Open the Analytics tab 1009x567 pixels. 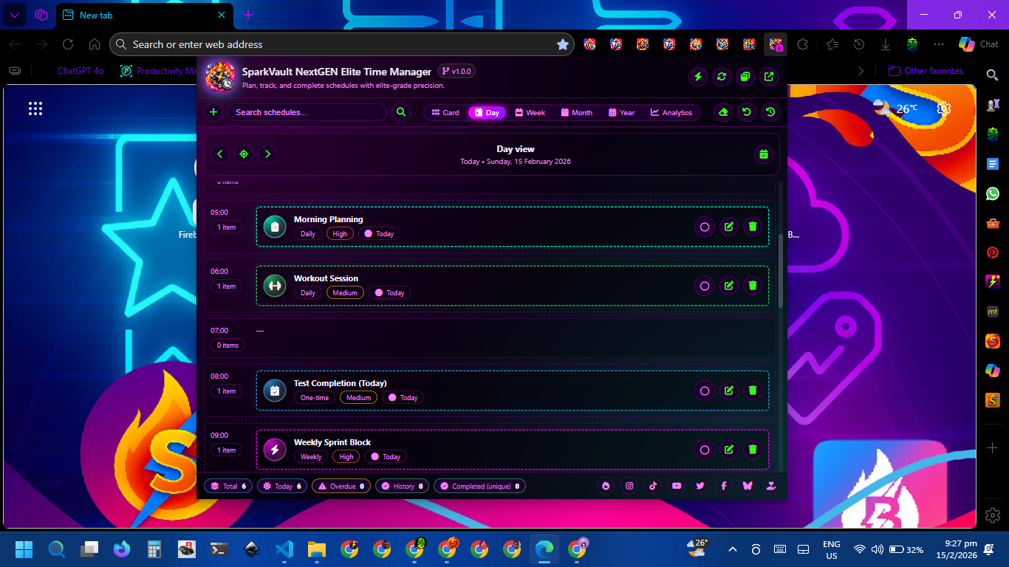pos(671,112)
